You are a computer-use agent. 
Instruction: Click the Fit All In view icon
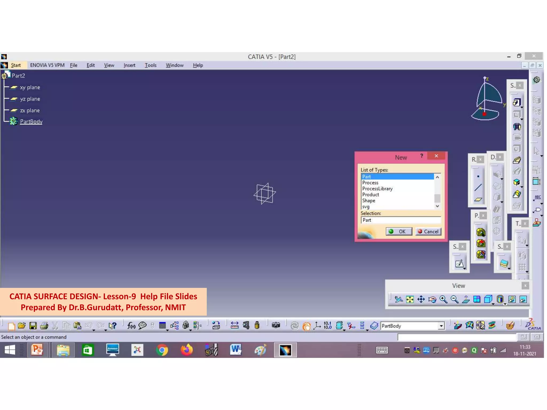[x=410, y=299]
